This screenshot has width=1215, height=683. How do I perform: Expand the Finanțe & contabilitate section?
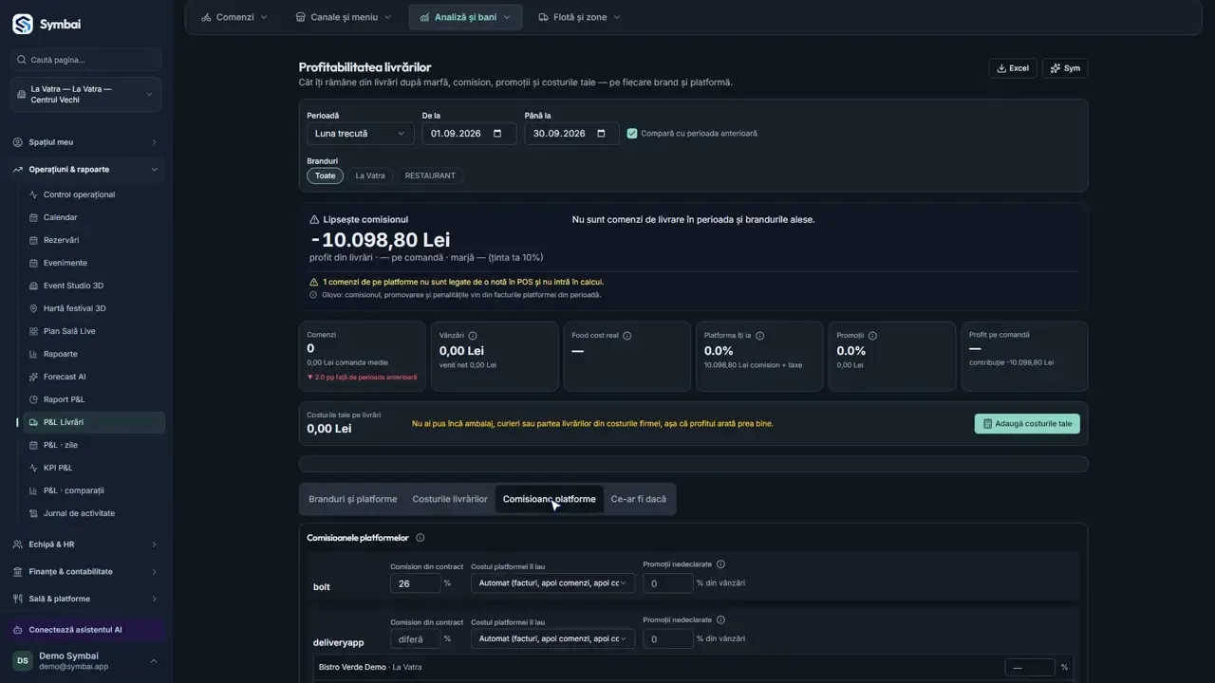(86, 571)
